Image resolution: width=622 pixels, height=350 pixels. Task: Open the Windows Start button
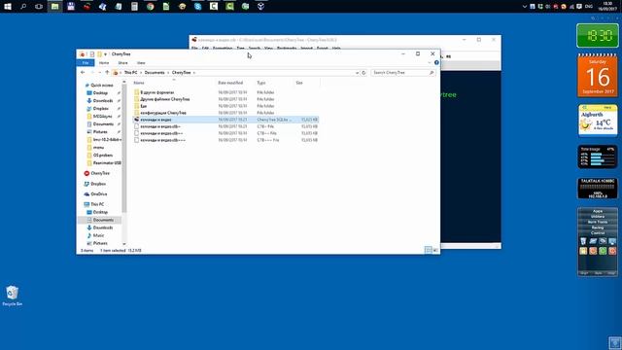coord(8,7)
